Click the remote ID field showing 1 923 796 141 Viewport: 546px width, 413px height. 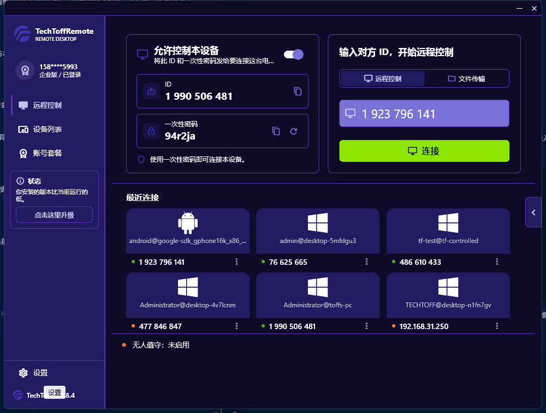tap(424, 113)
